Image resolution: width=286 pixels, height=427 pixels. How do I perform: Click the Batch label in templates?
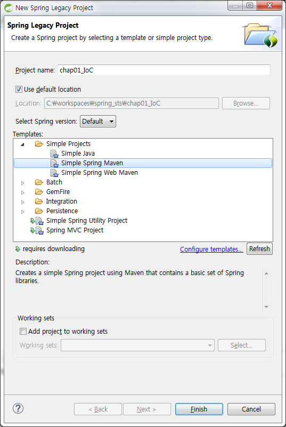point(54,182)
